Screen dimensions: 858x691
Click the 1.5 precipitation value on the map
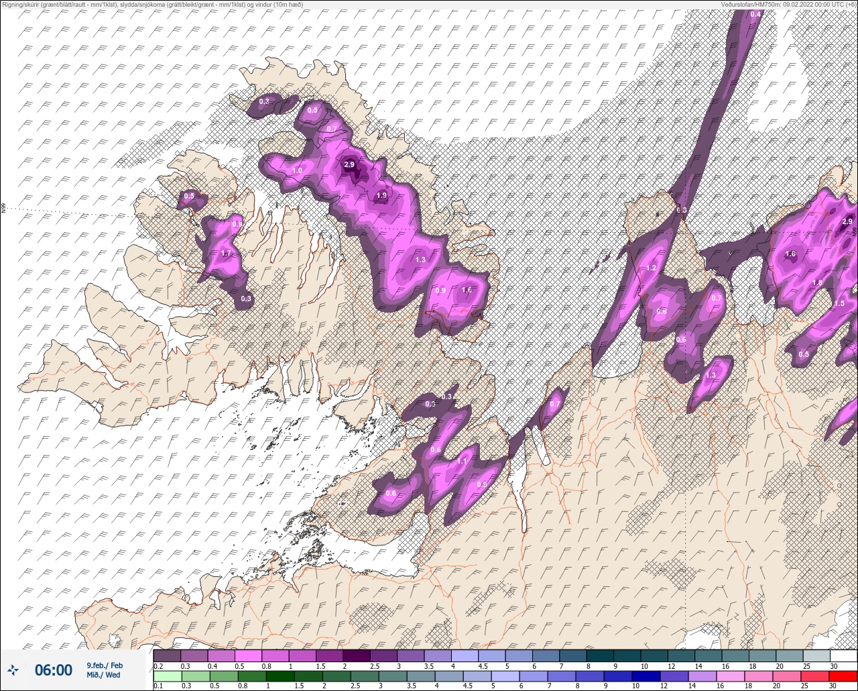pos(840,304)
